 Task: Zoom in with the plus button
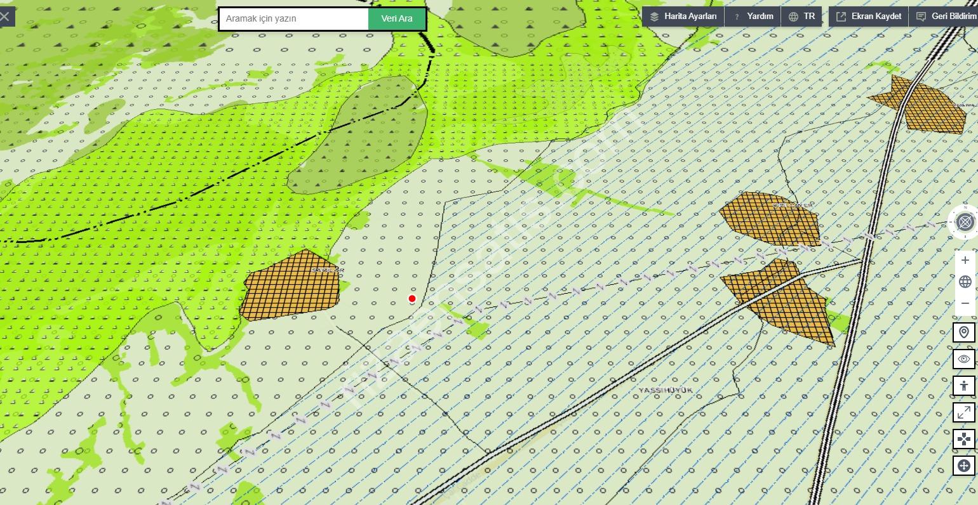pos(965,261)
